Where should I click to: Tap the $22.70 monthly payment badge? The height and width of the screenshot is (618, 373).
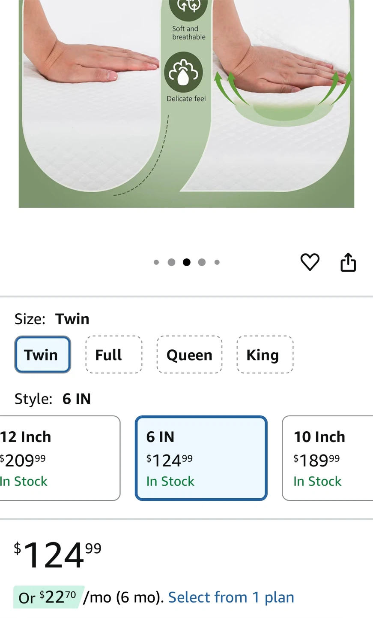click(x=48, y=597)
